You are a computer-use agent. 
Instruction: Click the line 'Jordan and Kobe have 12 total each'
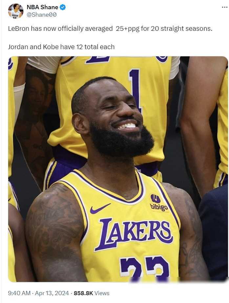click(61, 47)
